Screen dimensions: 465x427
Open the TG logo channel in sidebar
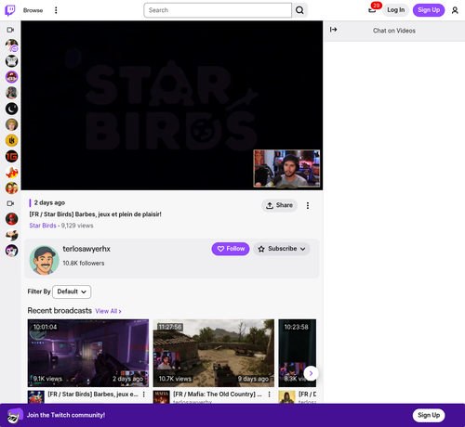[12, 156]
